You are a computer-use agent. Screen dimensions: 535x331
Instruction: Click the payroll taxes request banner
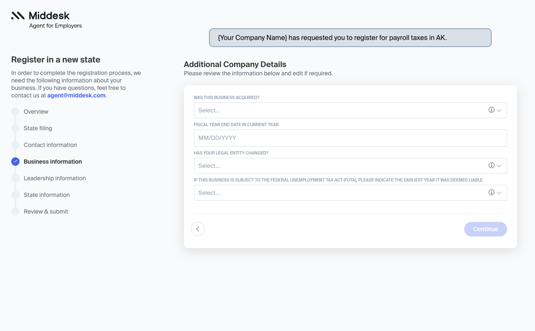350,37
